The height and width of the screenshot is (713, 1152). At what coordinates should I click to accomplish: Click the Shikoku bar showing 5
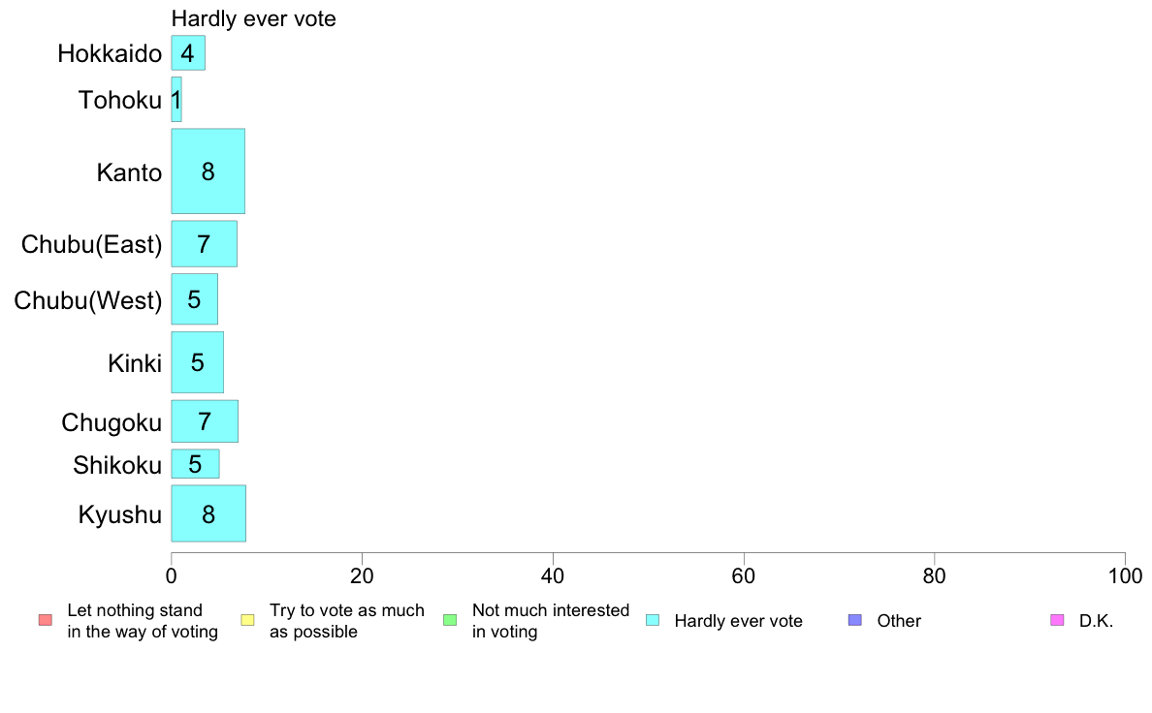[195, 464]
